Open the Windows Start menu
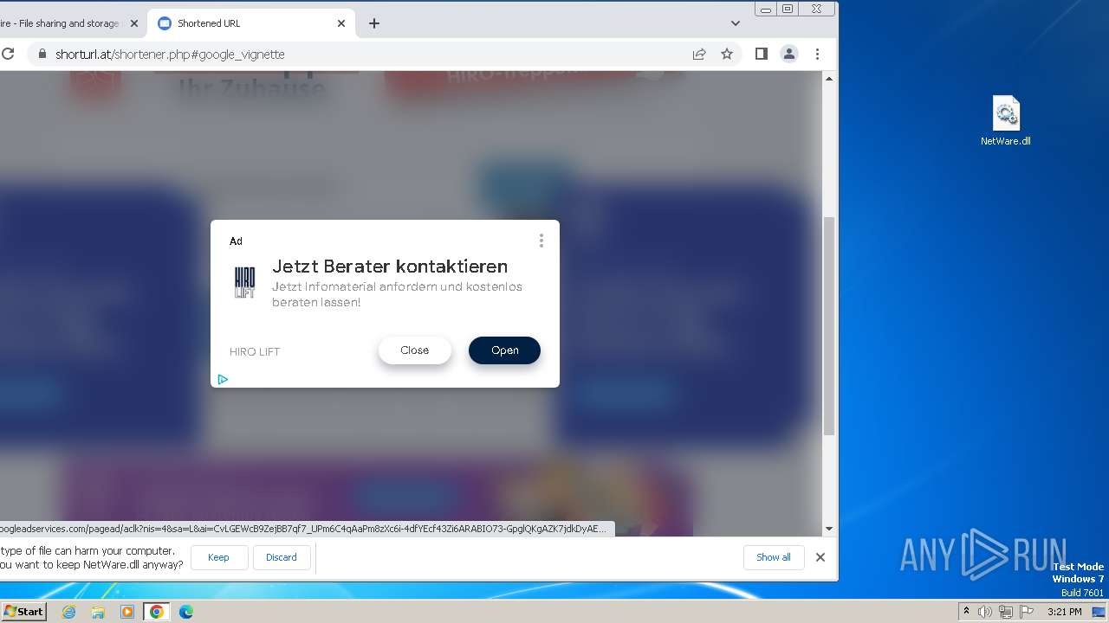This screenshot has height=623, width=1109. pos(23,612)
